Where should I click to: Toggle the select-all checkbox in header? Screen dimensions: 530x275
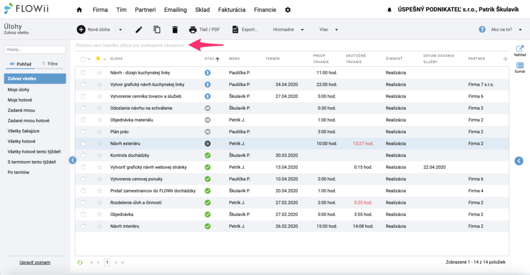point(83,59)
